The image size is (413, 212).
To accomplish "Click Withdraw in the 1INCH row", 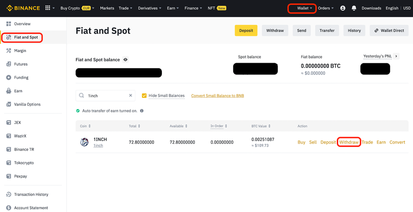I will (x=348, y=142).
